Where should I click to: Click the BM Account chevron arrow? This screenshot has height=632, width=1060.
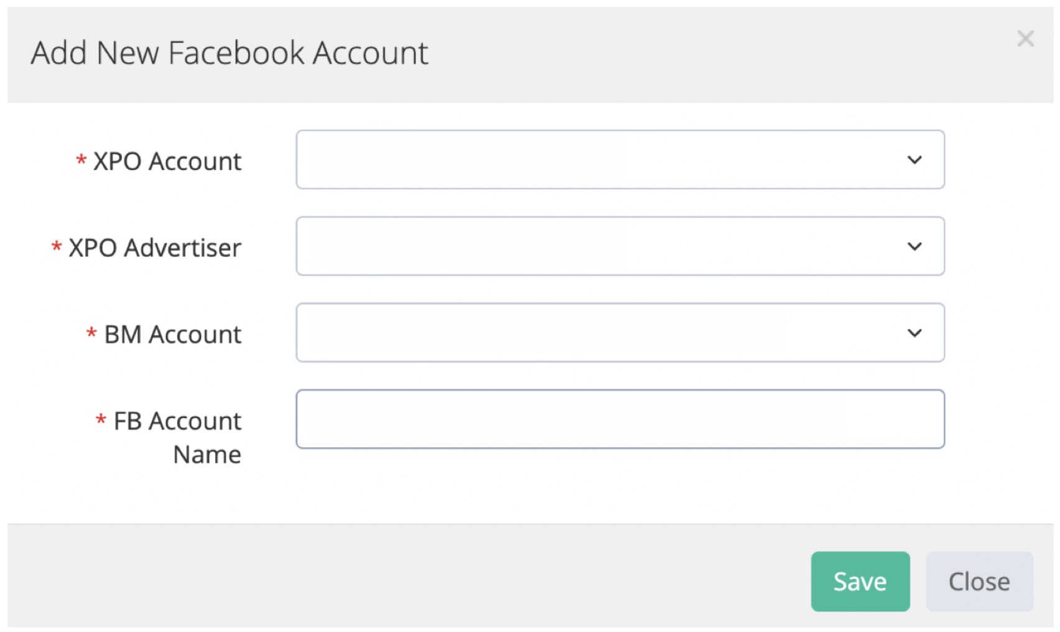pos(914,333)
